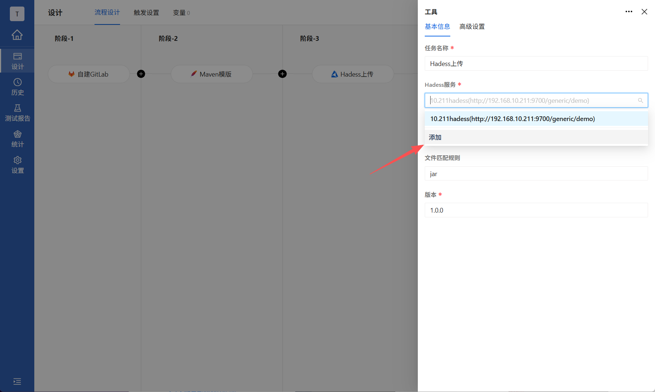Image resolution: width=655 pixels, height=392 pixels.
Task: Open the 设置 settings section
Action: (17, 165)
